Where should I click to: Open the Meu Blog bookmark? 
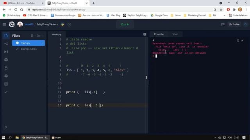pos(113,15)
